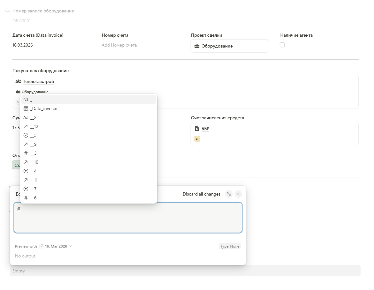Image resolution: width=374 pixels, height=290 pixels.
Task: Click the relation arrow icon of __11
Action: tap(26, 180)
